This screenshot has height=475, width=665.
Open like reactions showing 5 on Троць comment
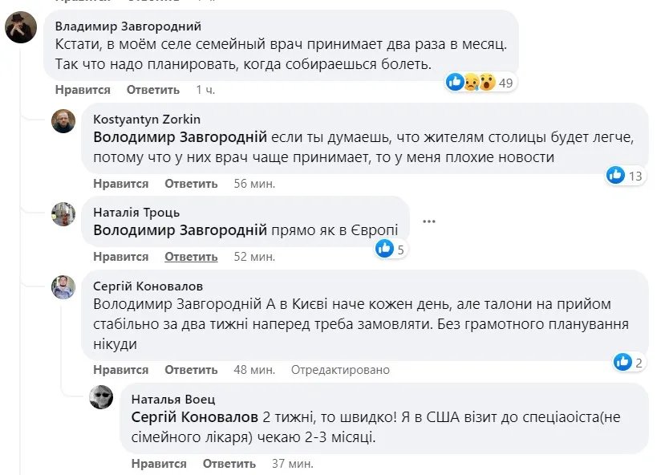pos(385,249)
